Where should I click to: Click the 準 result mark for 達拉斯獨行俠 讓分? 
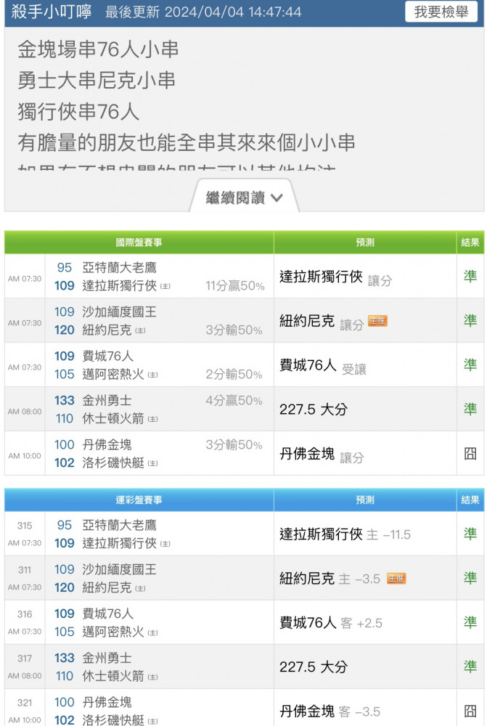click(x=470, y=276)
